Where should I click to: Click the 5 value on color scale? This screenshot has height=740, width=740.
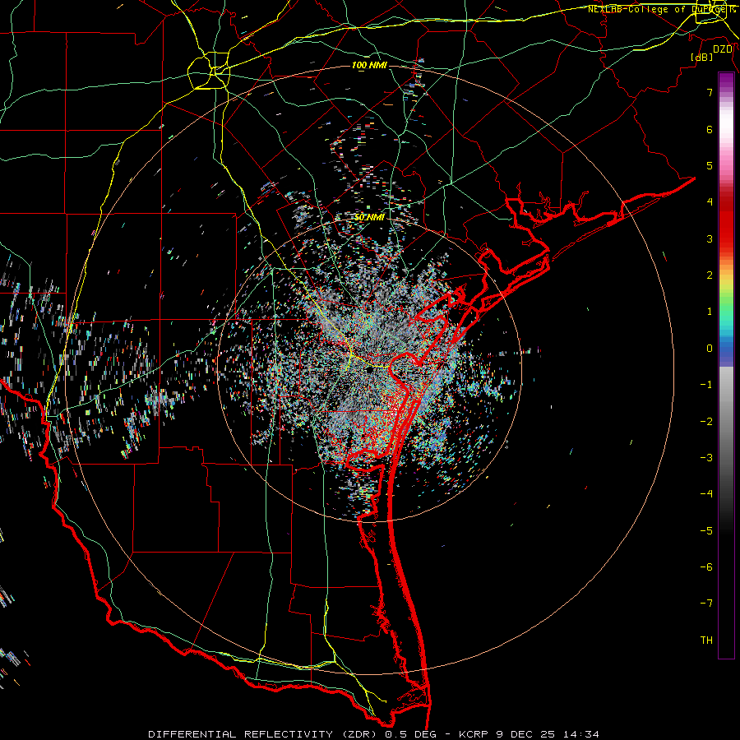click(x=710, y=165)
